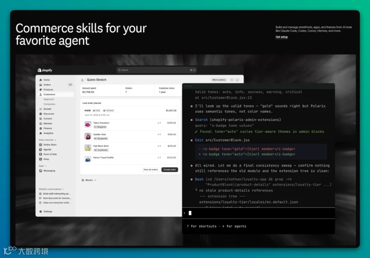Click the Markets globe icon
Screen dimensions: 370x258
pyautogui.click(x=41, y=123)
